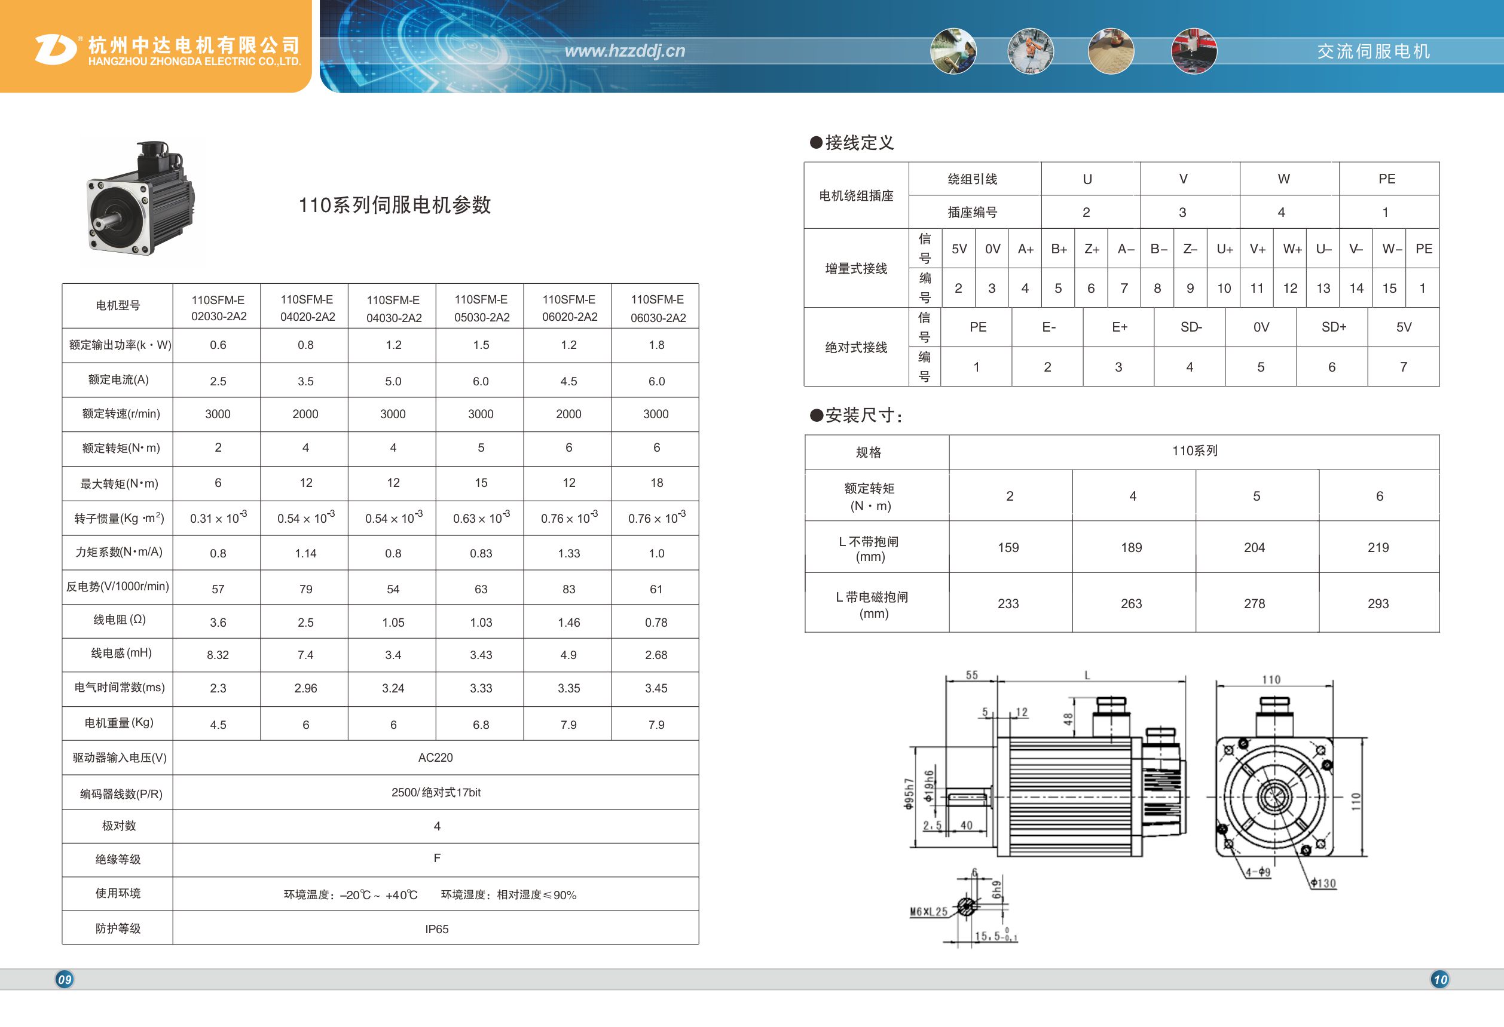Click the second circular photo in header
This screenshot has height=1027, width=1504.
[1031, 51]
